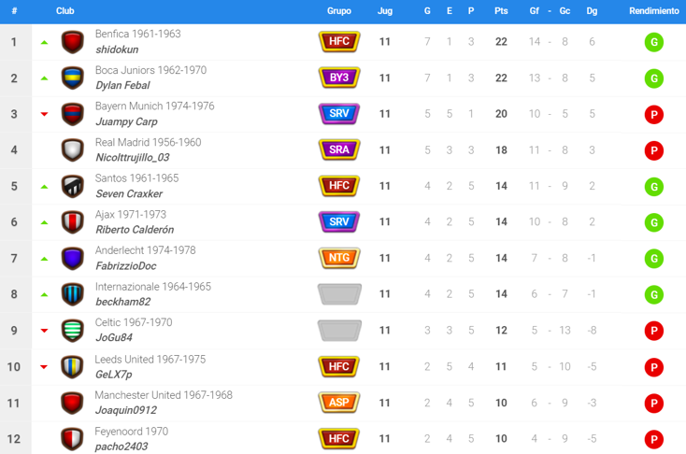Open Ajax 1971-1973 club link
The height and width of the screenshot is (454, 686).
tap(131, 214)
